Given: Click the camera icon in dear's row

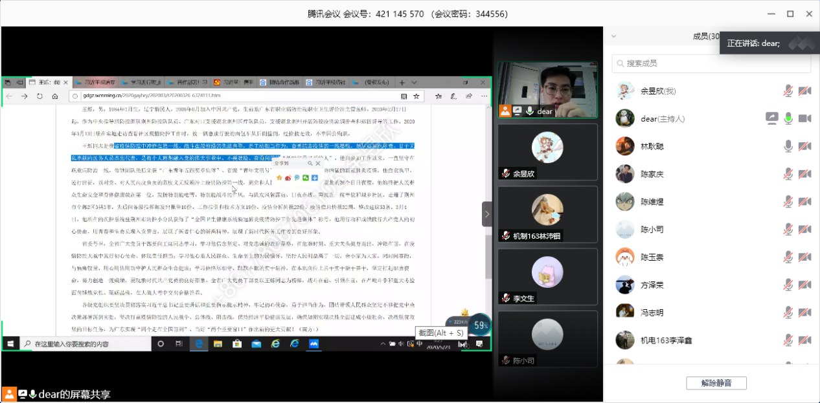Looking at the screenshot, I should pos(805,118).
